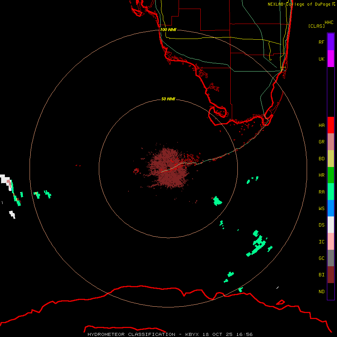Click the biological echo cluster at radar center

click(168, 168)
